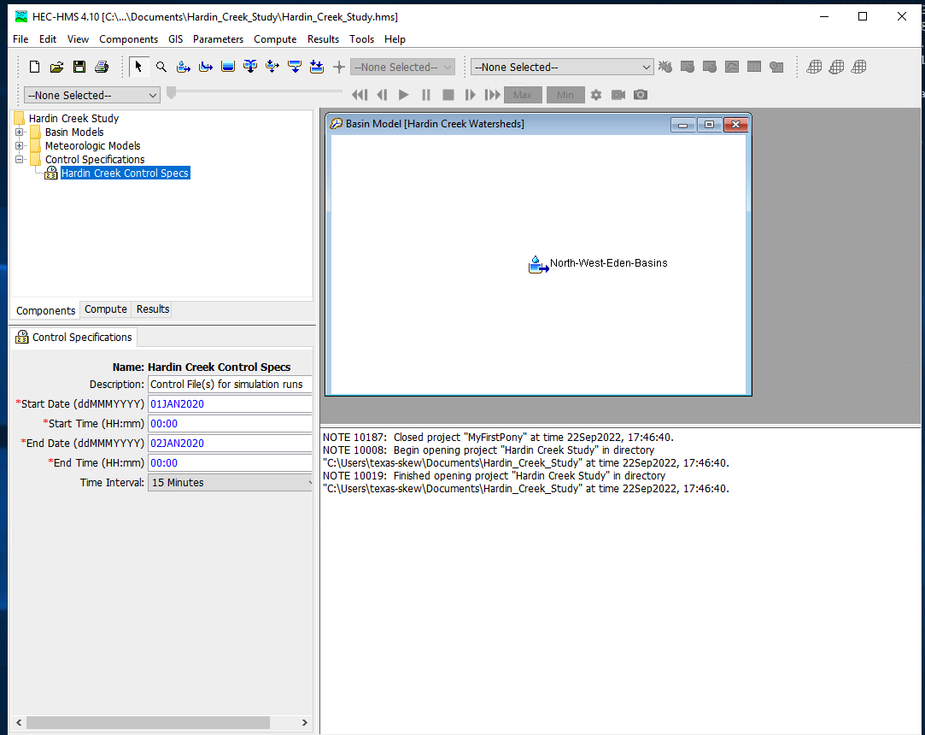The height and width of the screenshot is (735, 925).
Task: Click the video camera record icon
Action: click(x=618, y=95)
